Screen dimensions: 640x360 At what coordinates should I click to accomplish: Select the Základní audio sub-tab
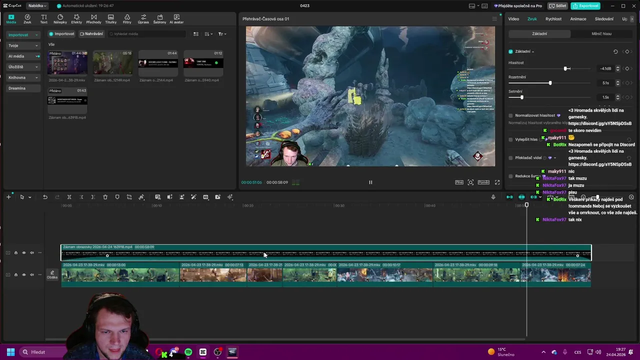pos(539,34)
